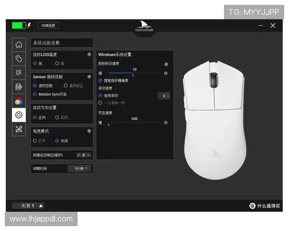Click the USB连接 status button
The image size is (289, 231).
point(48,26)
